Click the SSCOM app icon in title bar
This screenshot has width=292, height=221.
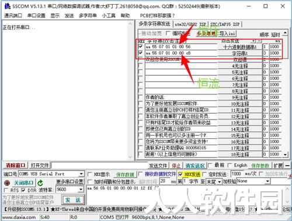pyautogui.click(x=8, y=6)
